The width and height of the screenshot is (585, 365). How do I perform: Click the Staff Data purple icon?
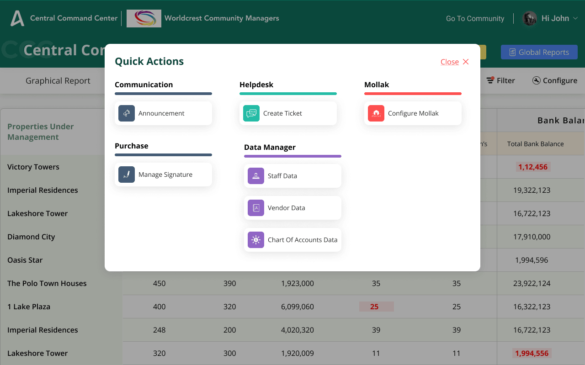[256, 176]
